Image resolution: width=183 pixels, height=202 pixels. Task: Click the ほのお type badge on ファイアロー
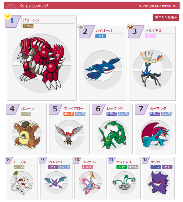click(69, 114)
